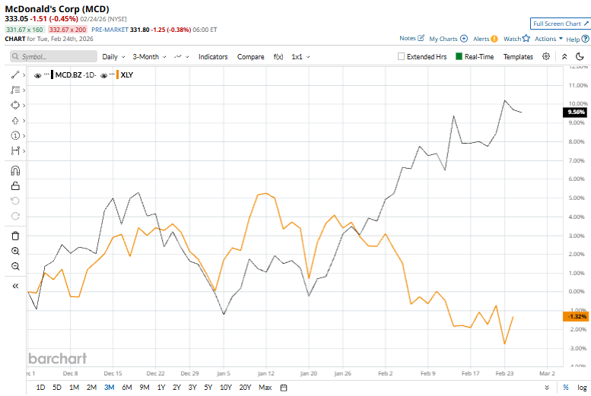591x396 pixels.
Task: Toggle the lock drawings icon
Action: point(15,185)
